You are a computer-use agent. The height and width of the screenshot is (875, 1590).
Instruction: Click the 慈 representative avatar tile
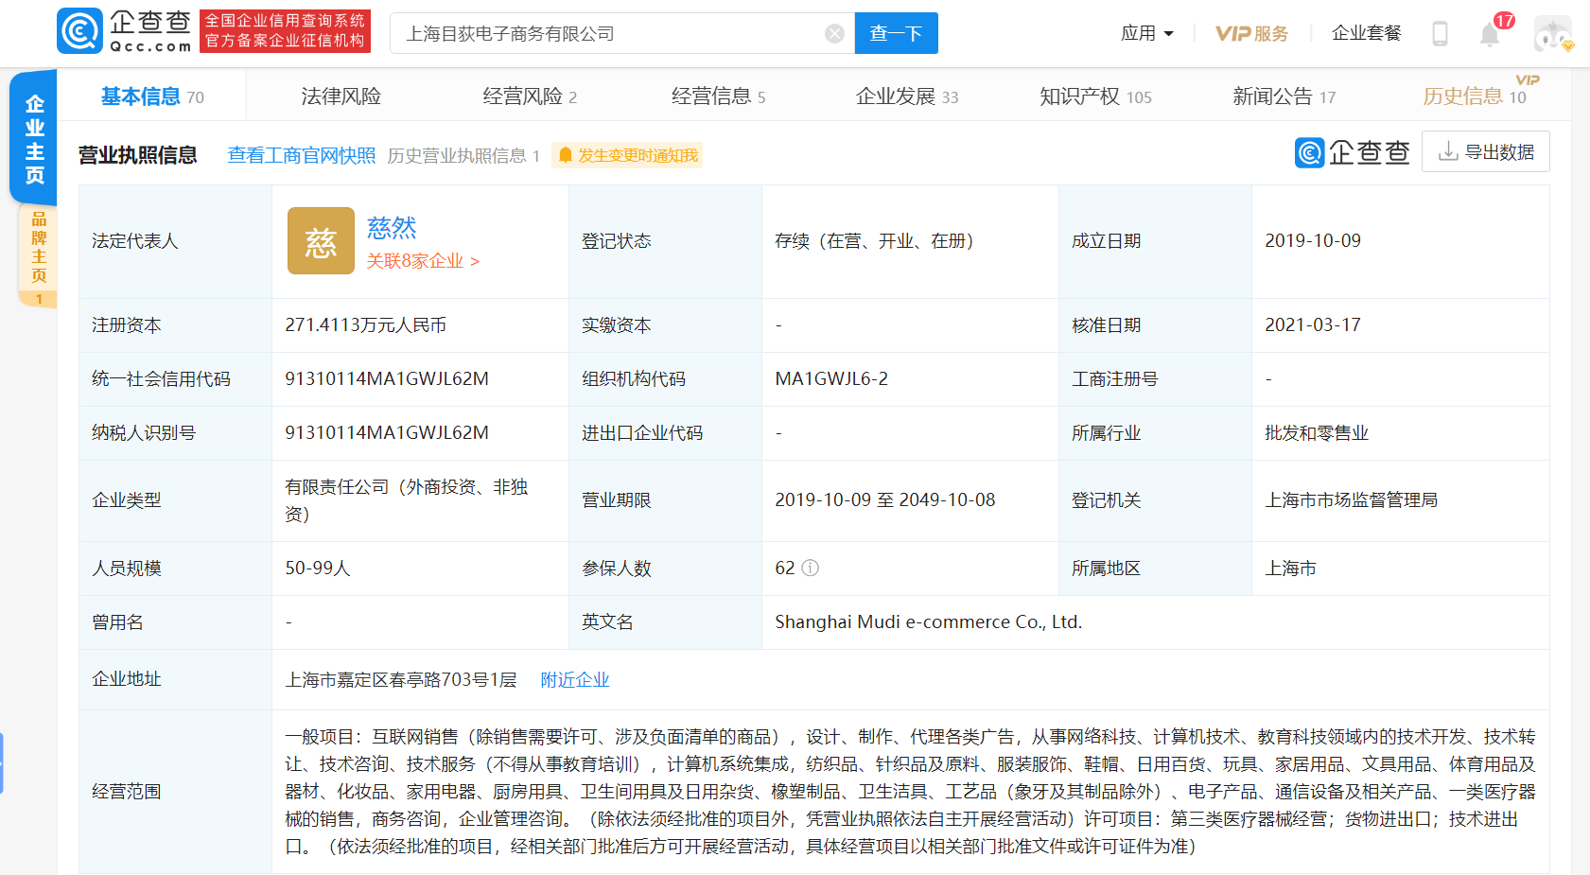click(321, 241)
